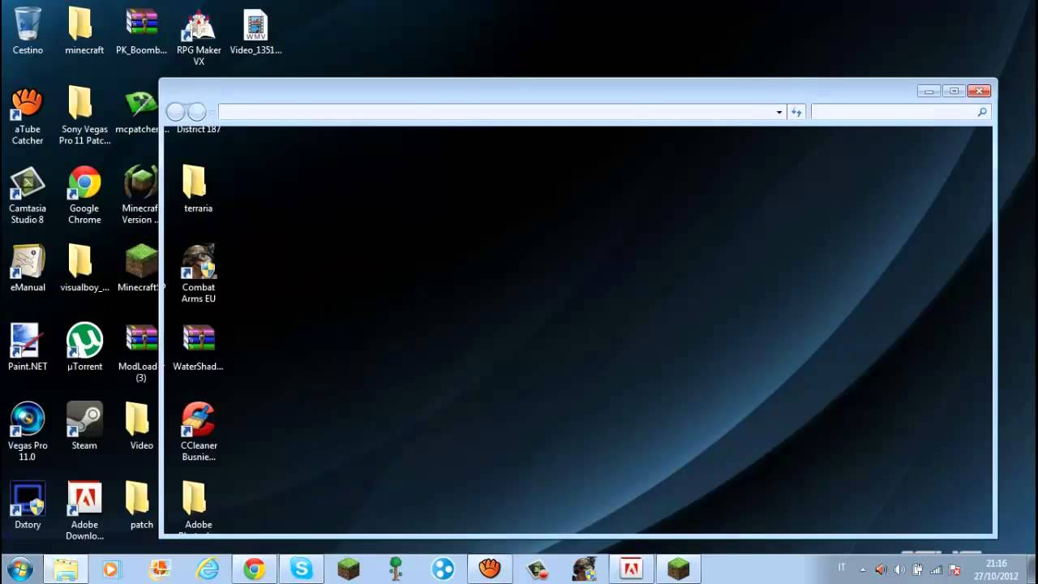The image size is (1038, 584).
Task: Select the µTorrent desktop shortcut
Action: tap(84, 347)
